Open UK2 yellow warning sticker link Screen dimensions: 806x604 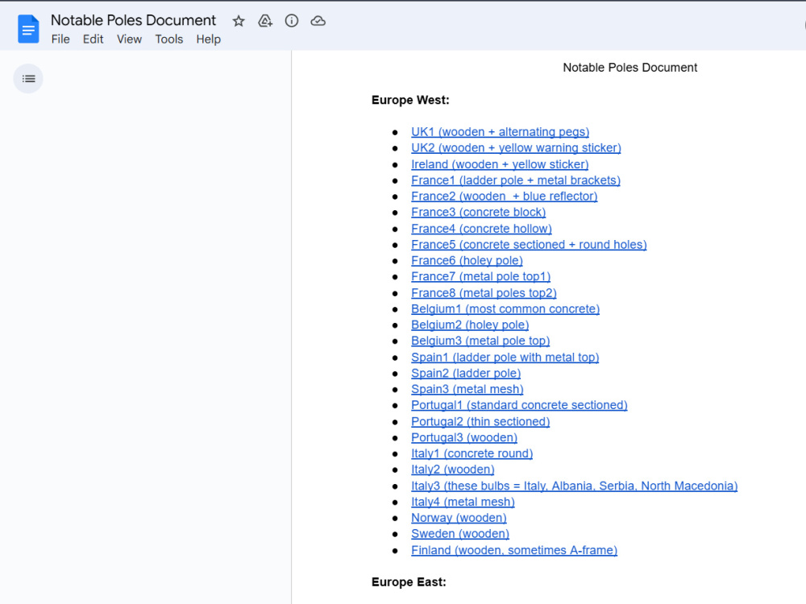[x=516, y=148]
